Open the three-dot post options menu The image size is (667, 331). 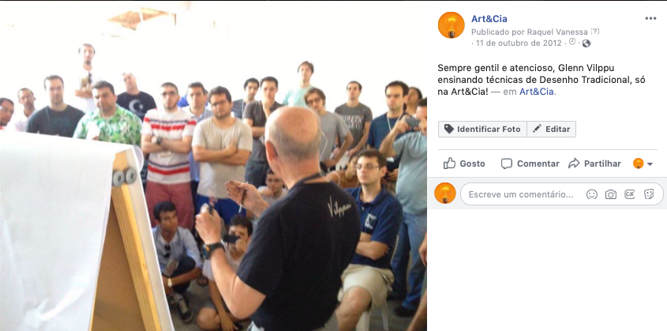coord(650,18)
